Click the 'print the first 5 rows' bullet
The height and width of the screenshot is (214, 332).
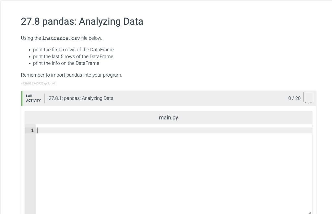73,50
